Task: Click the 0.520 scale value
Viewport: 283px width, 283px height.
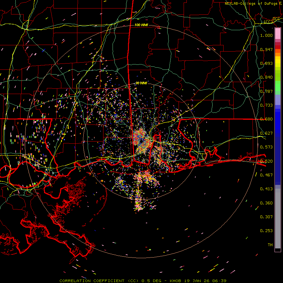Action: pos(266,161)
